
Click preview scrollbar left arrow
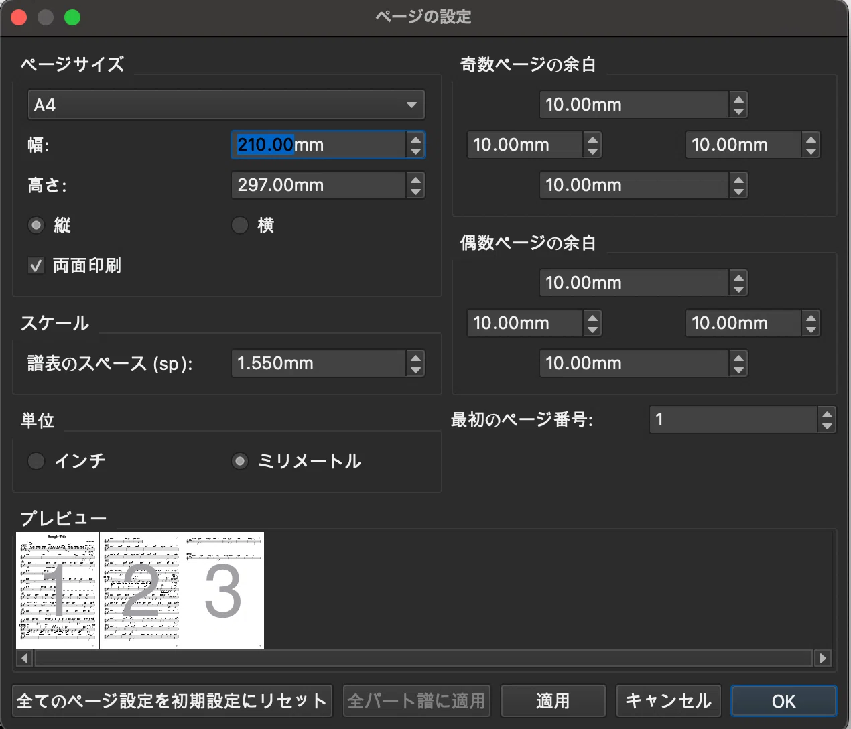click(x=25, y=659)
